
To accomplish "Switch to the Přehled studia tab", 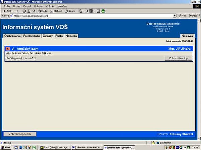I will [32, 36].
